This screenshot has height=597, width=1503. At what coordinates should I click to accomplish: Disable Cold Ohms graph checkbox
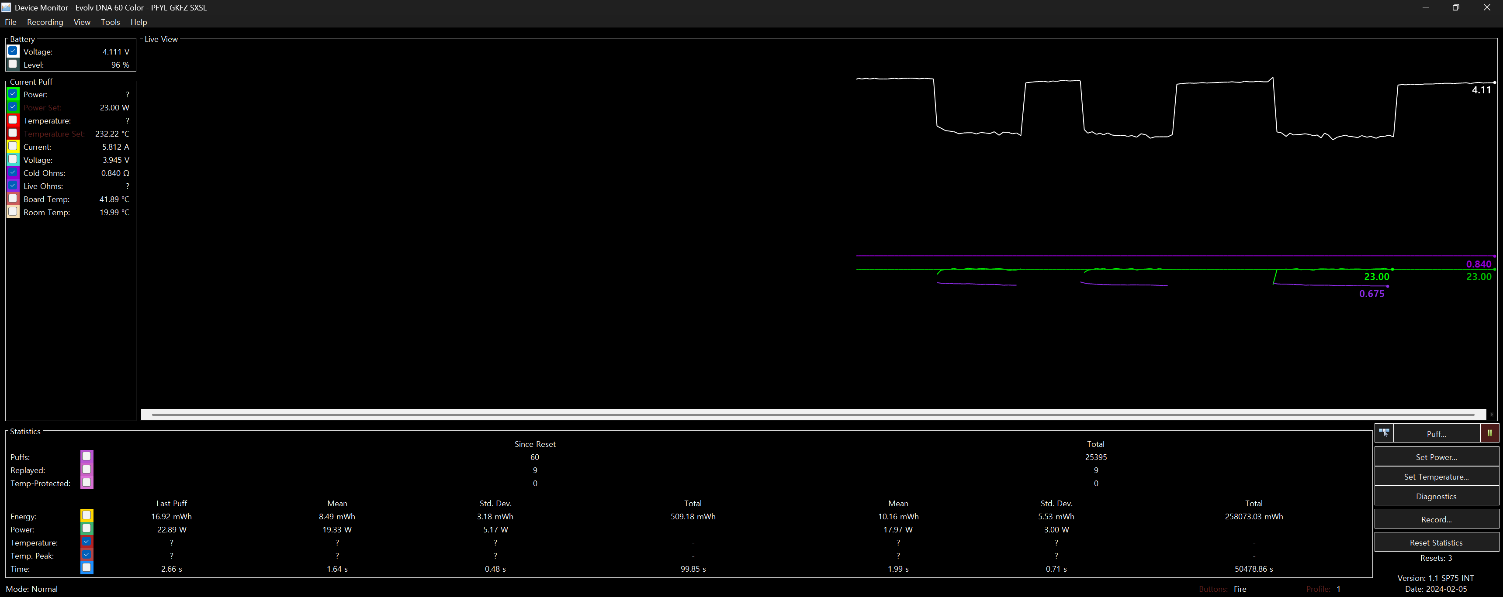[13, 172]
